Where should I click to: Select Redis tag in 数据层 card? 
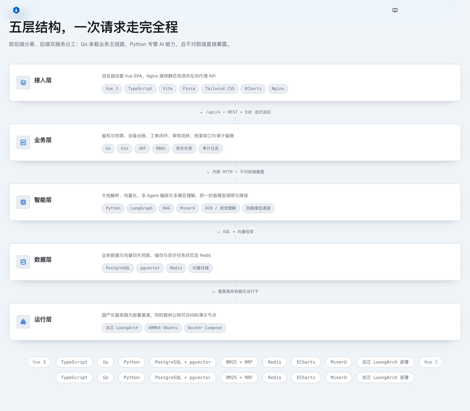(176, 268)
